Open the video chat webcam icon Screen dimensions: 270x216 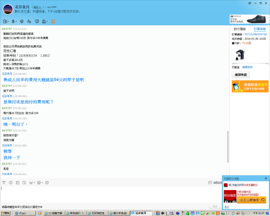coord(22,22)
